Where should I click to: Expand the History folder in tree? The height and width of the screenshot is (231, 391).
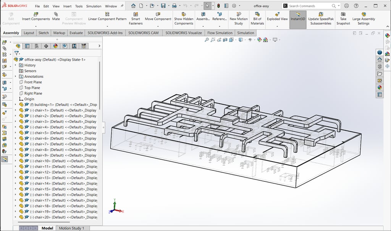click(x=16, y=65)
